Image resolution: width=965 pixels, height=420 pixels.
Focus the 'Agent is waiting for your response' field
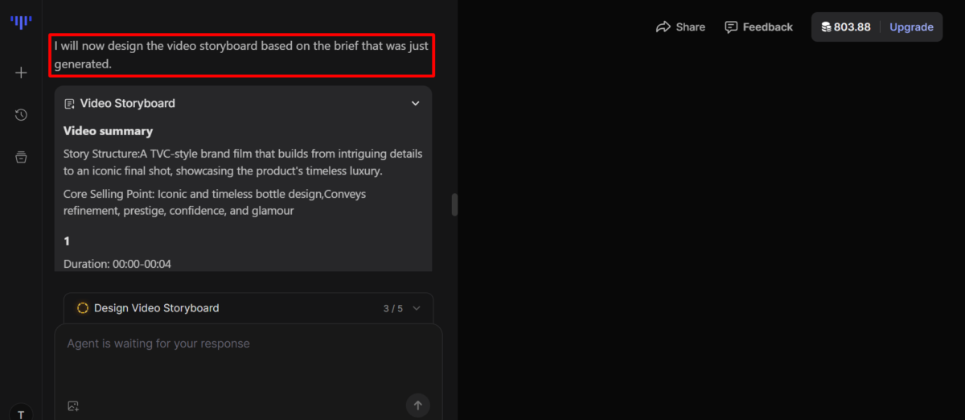pos(241,354)
